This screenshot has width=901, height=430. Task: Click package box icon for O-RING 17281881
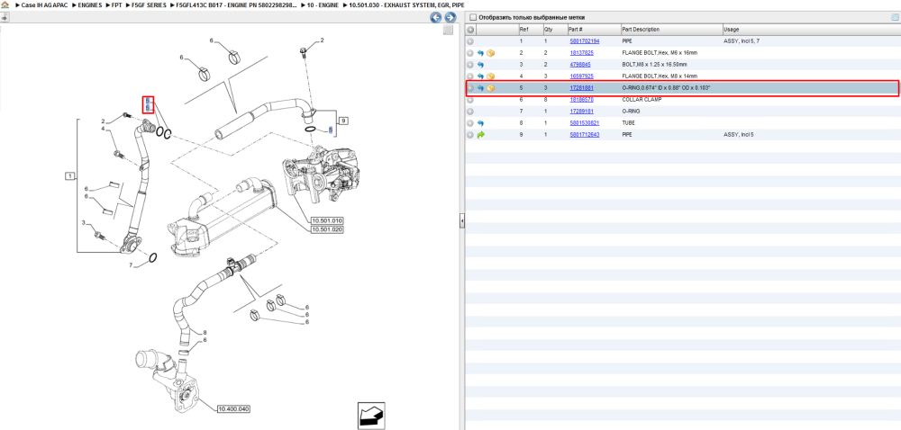[x=491, y=88]
